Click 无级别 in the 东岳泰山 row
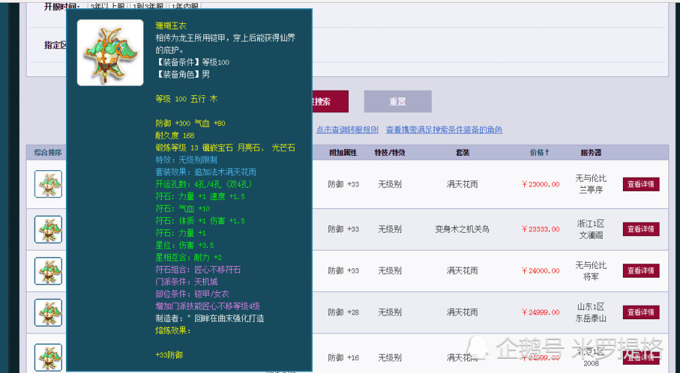Screen dimensions: 680x373 [x=390, y=312]
